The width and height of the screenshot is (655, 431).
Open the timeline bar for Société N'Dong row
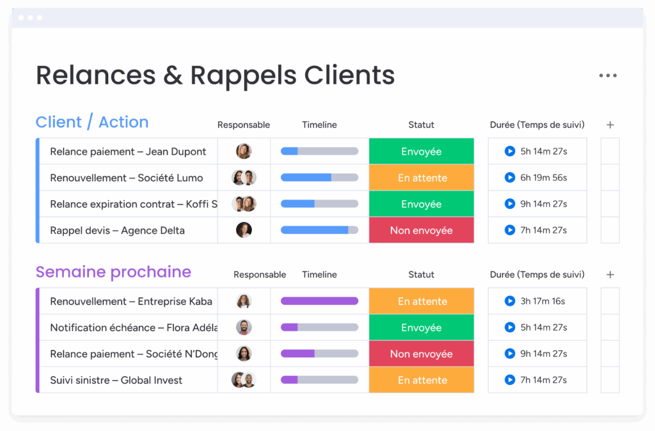click(319, 354)
